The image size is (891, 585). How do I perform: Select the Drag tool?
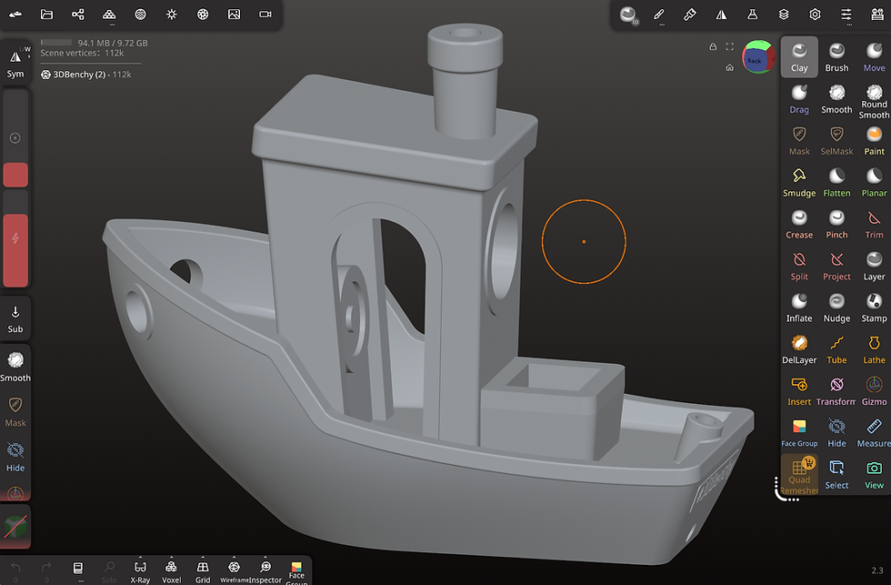coord(799,99)
